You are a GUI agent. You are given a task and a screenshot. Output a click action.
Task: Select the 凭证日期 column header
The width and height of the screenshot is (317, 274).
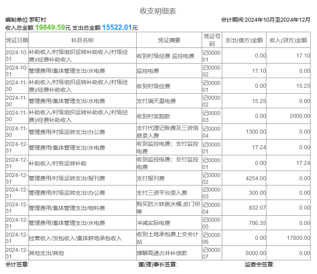[17, 40]
